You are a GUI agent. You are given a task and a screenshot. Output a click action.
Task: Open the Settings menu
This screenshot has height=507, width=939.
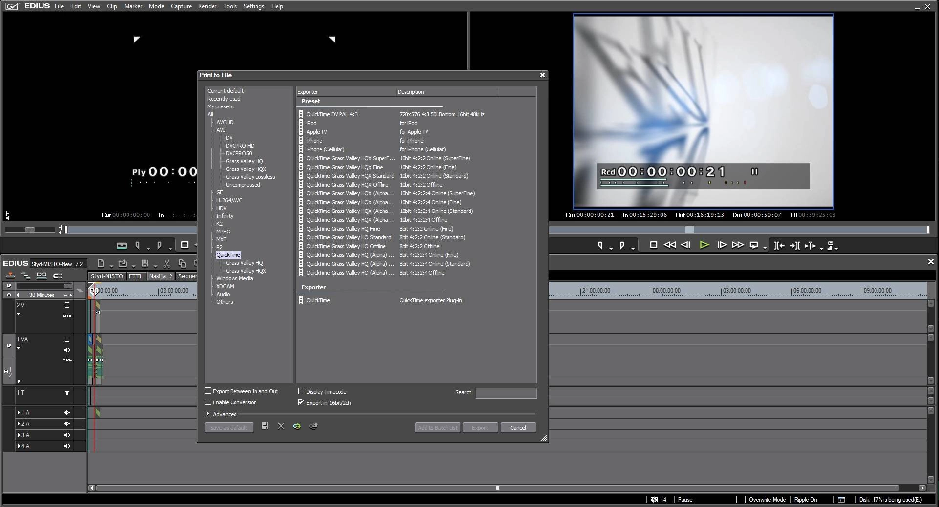pos(254,6)
